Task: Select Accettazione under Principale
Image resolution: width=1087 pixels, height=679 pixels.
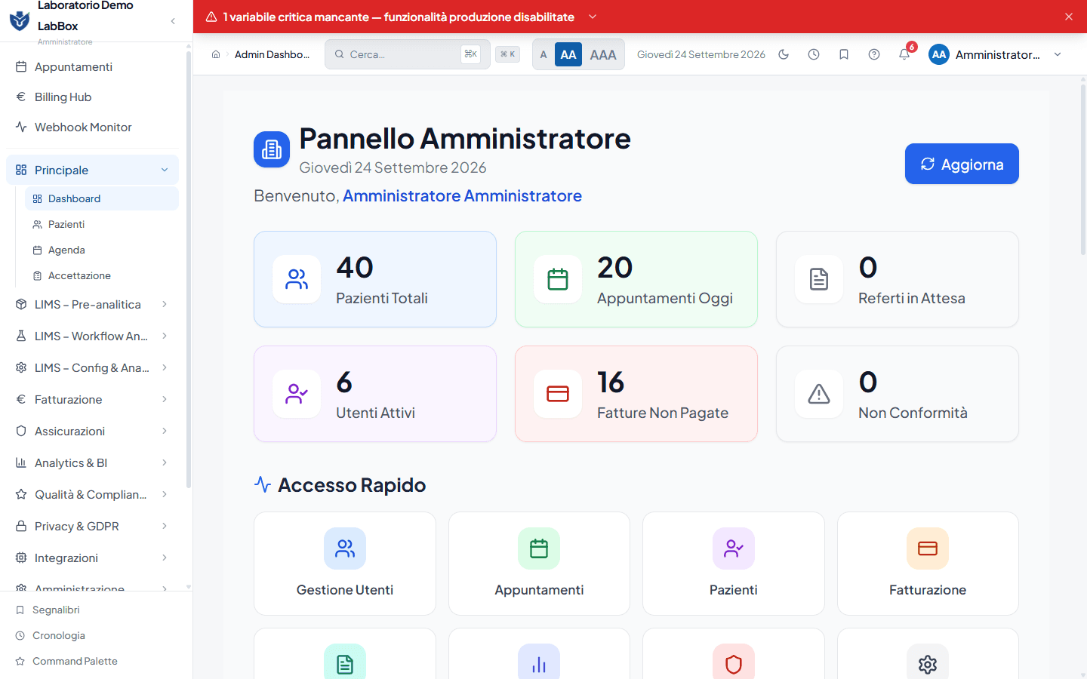Action: click(x=102, y=275)
